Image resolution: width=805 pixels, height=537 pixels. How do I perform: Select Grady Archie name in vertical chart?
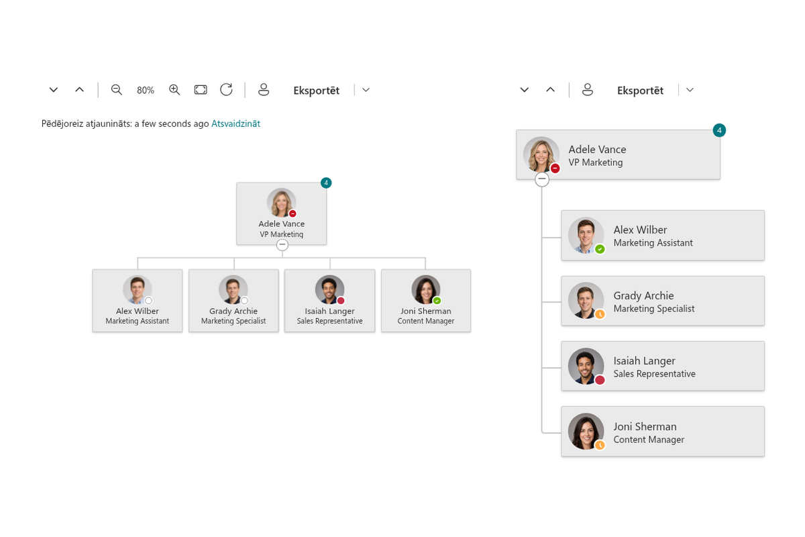[x=643, y=295]
